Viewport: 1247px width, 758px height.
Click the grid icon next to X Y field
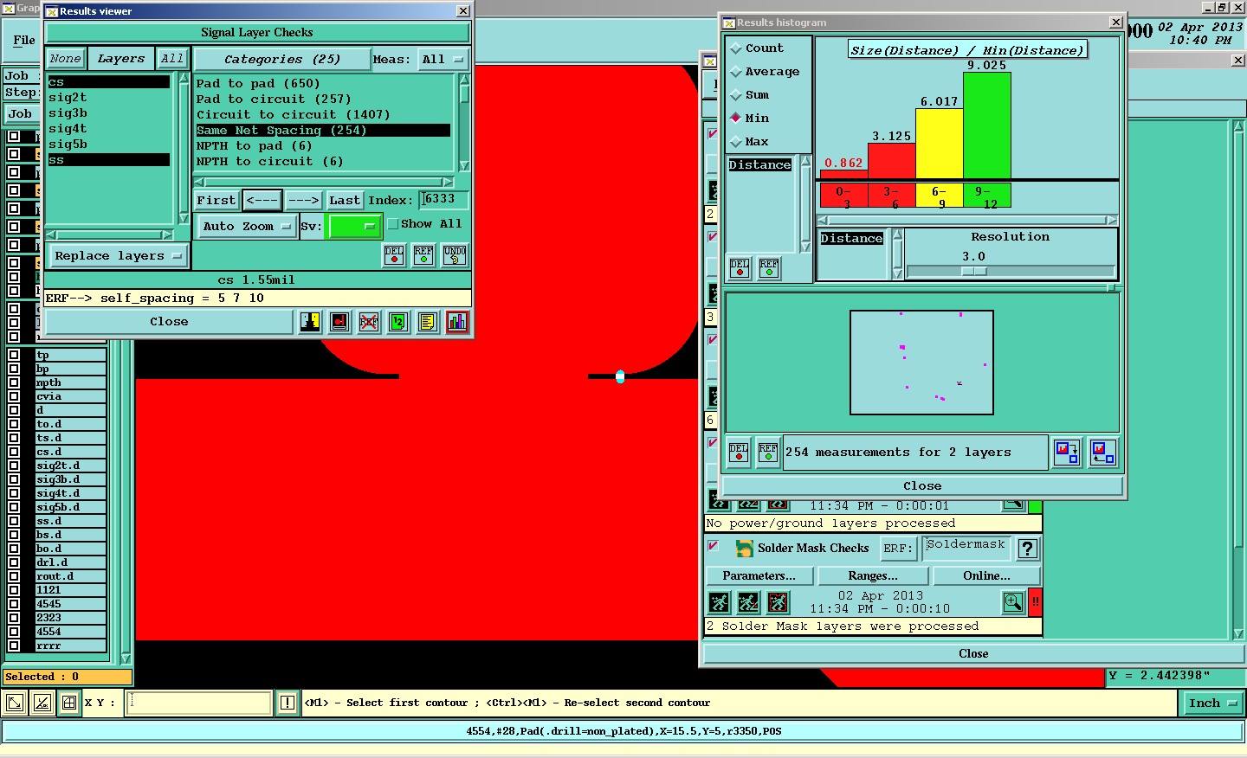point(69,703)
